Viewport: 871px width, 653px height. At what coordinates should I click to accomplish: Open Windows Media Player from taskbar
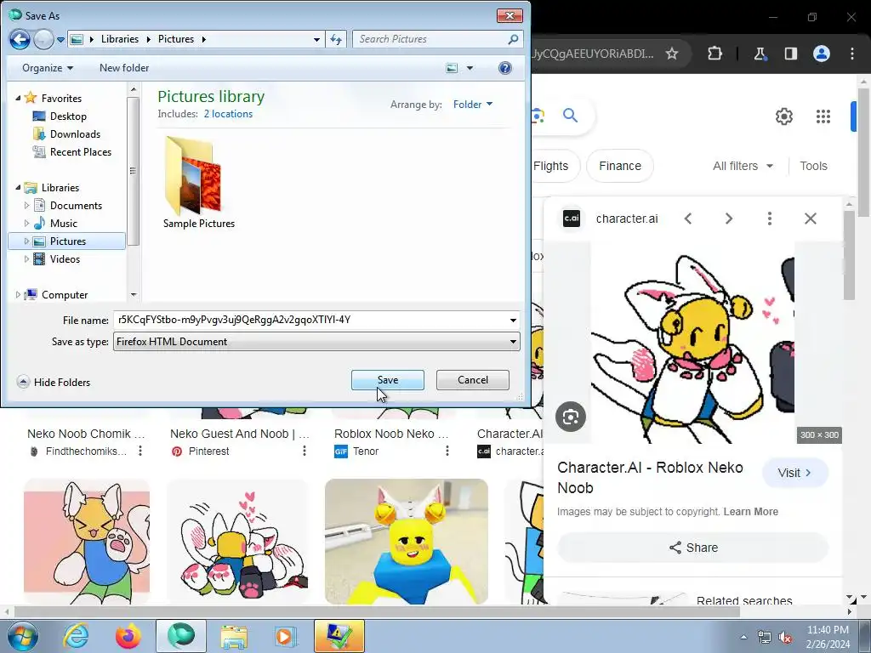tap(286, 636)
